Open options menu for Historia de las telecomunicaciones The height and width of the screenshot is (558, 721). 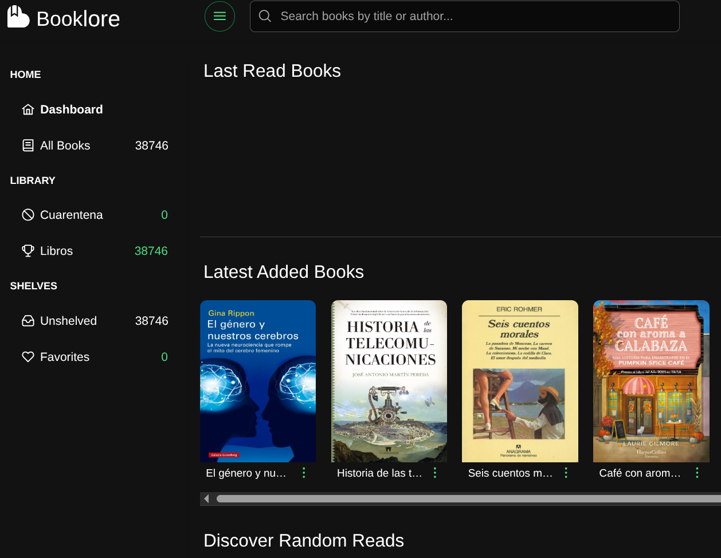(435, 473)
